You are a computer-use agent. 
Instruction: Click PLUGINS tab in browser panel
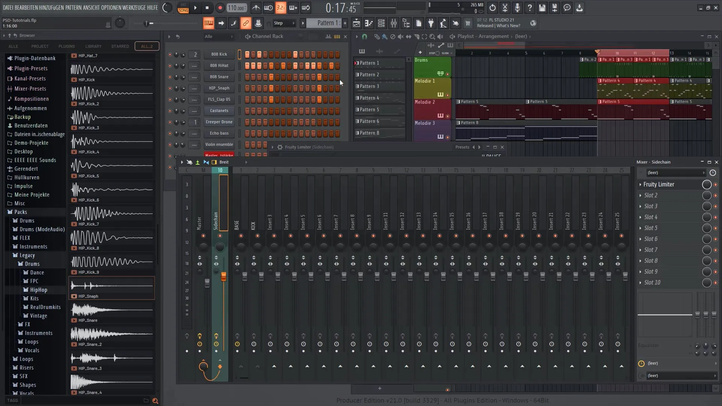coord(67,46)
